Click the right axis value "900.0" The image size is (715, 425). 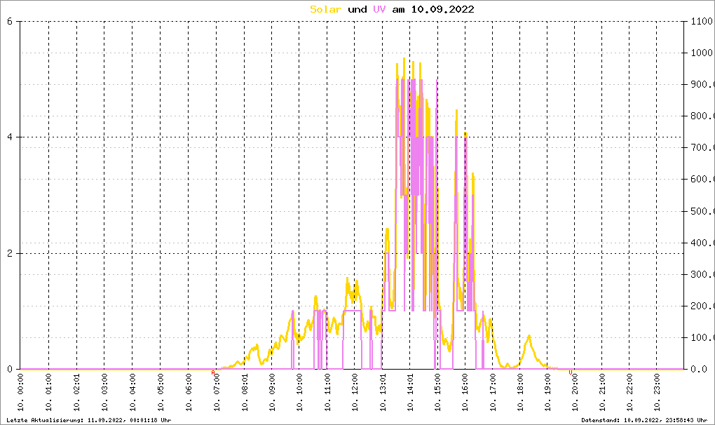(702, 84)
